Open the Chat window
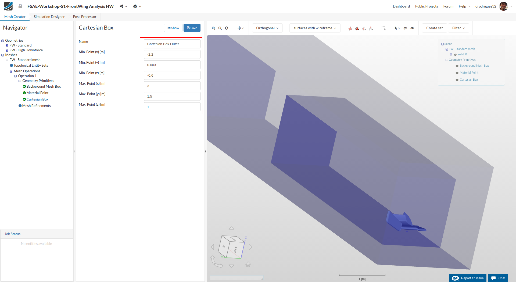The height and width of the screenshot is (282, 516). tap(498, 278)
